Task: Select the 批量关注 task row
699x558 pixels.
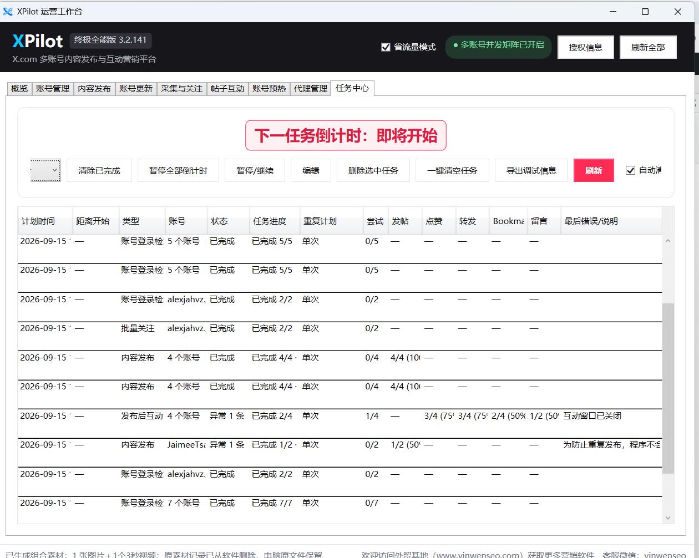Action: coord(340,336)
